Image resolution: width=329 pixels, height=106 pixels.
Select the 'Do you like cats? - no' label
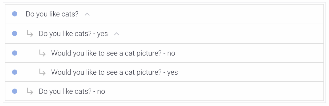point(72,91)
